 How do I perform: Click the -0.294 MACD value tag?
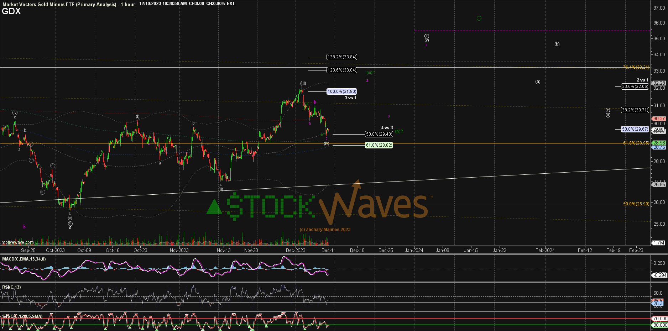tap(659, 275)
